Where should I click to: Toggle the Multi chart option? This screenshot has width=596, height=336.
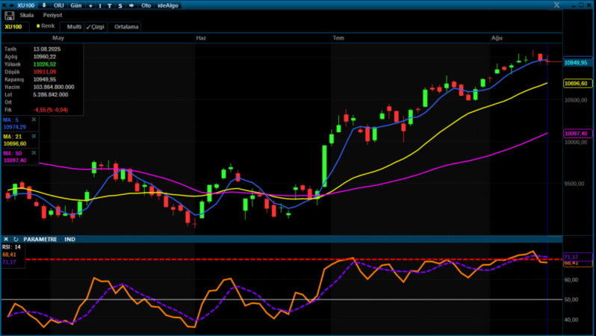tap(74, 27)
